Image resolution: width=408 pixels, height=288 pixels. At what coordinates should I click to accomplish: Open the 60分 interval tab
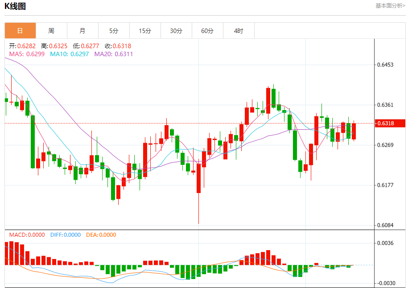point(208,31)
